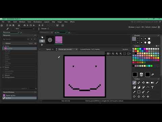Pick the white square brush

pyautogui.click(x=149, y=39)
